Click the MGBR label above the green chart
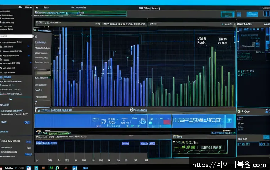Viewport: 270px width, 170px height. tap(201, 40)
